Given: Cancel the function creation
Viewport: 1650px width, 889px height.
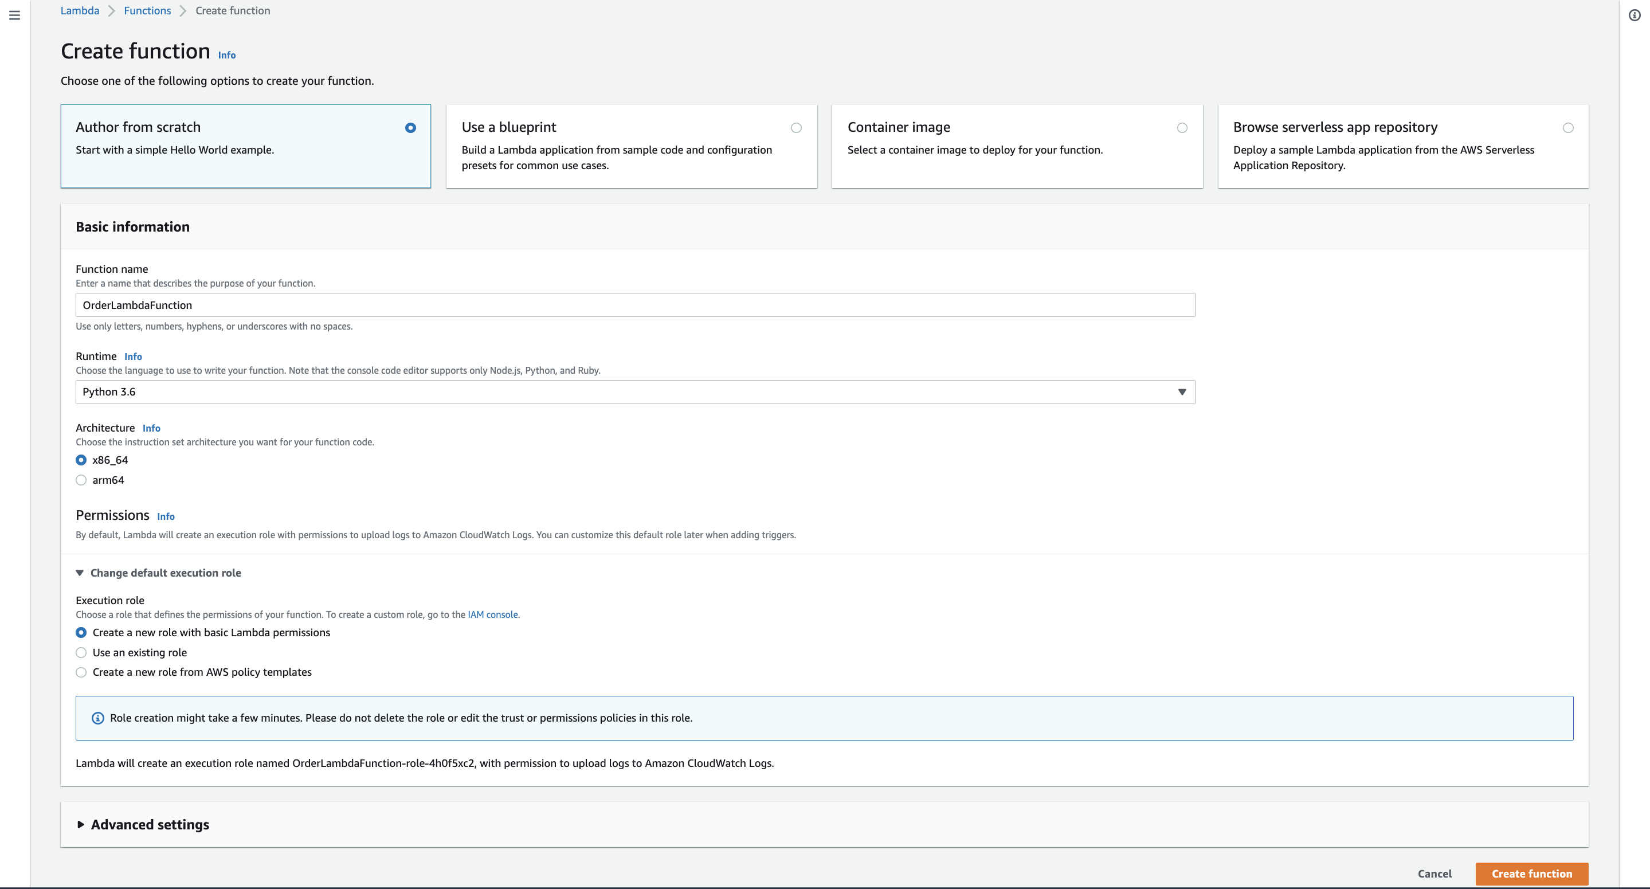Looking at the screenshot, I should 1435,874.
